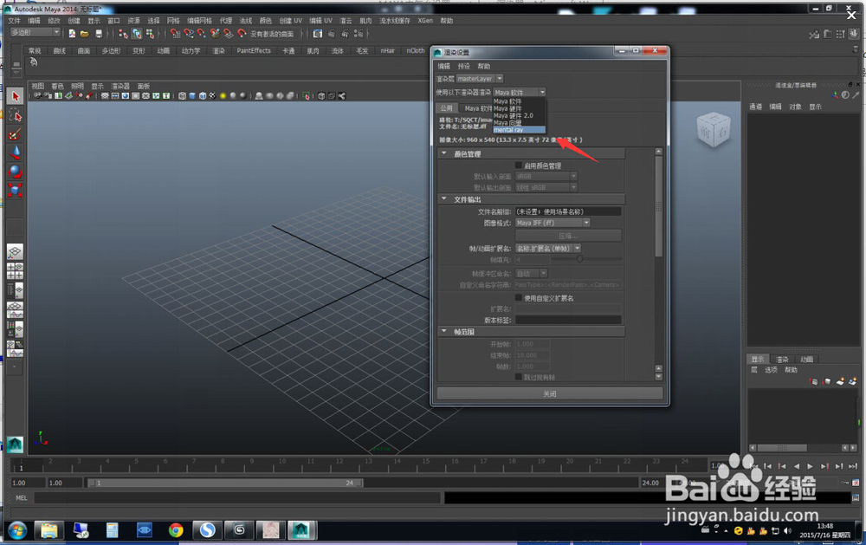This screenshot has width=866, height=545.
Task: Open Presets menu in Render Settings
Action: (464, 66)
